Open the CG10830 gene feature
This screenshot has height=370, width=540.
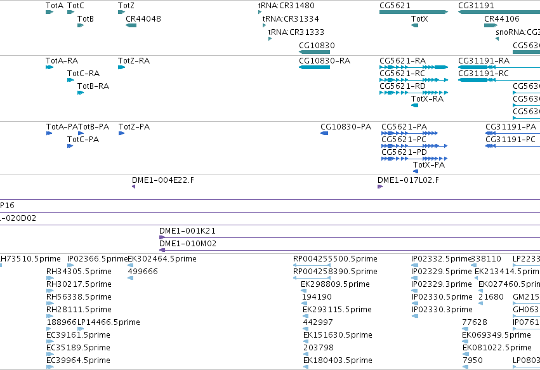click(315, 52)
